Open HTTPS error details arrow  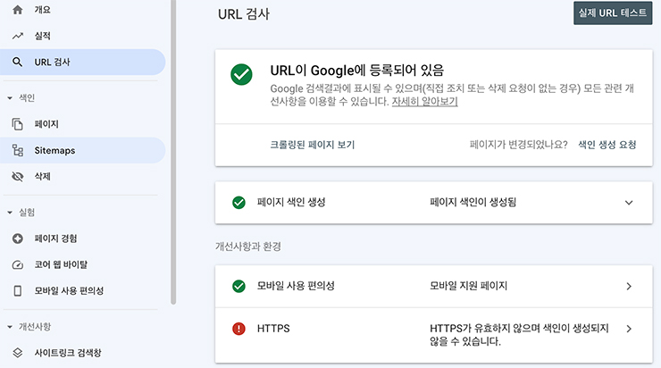pos(629,329)
